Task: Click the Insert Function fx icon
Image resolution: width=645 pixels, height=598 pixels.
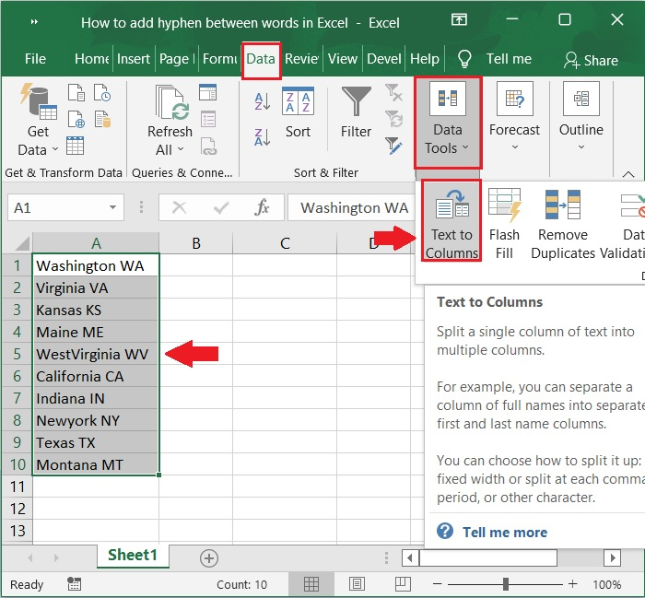Action: 263,208
